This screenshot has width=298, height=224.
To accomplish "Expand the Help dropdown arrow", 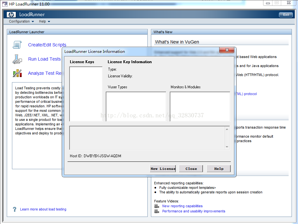I will coord(49,22).
